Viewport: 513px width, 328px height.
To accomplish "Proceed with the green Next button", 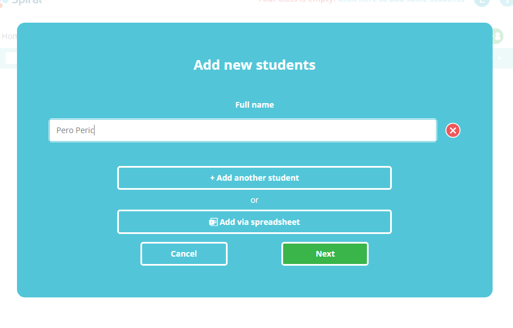I will [x=325, y=254].
